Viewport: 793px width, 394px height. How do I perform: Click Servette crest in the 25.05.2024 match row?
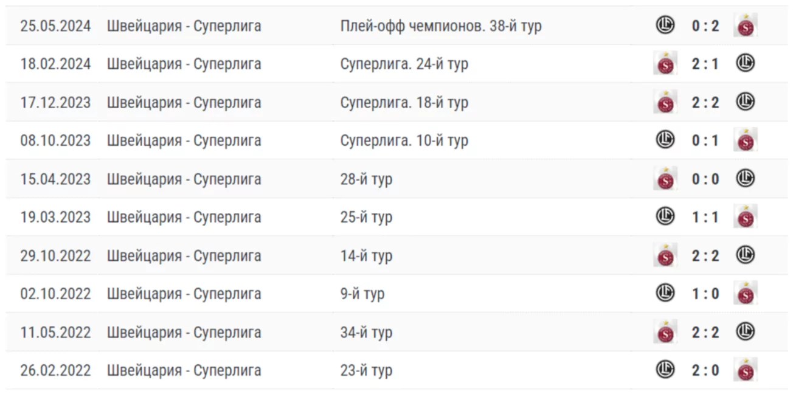[x=745, y=26]
